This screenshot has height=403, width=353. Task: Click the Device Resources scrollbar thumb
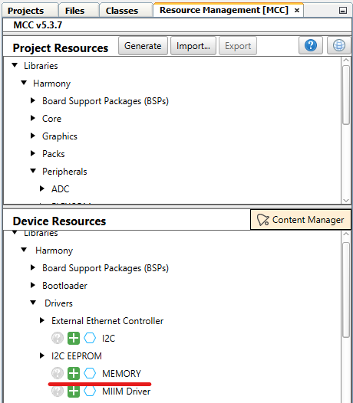346,290
